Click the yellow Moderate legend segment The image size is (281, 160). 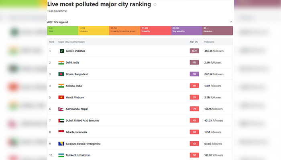94,31
